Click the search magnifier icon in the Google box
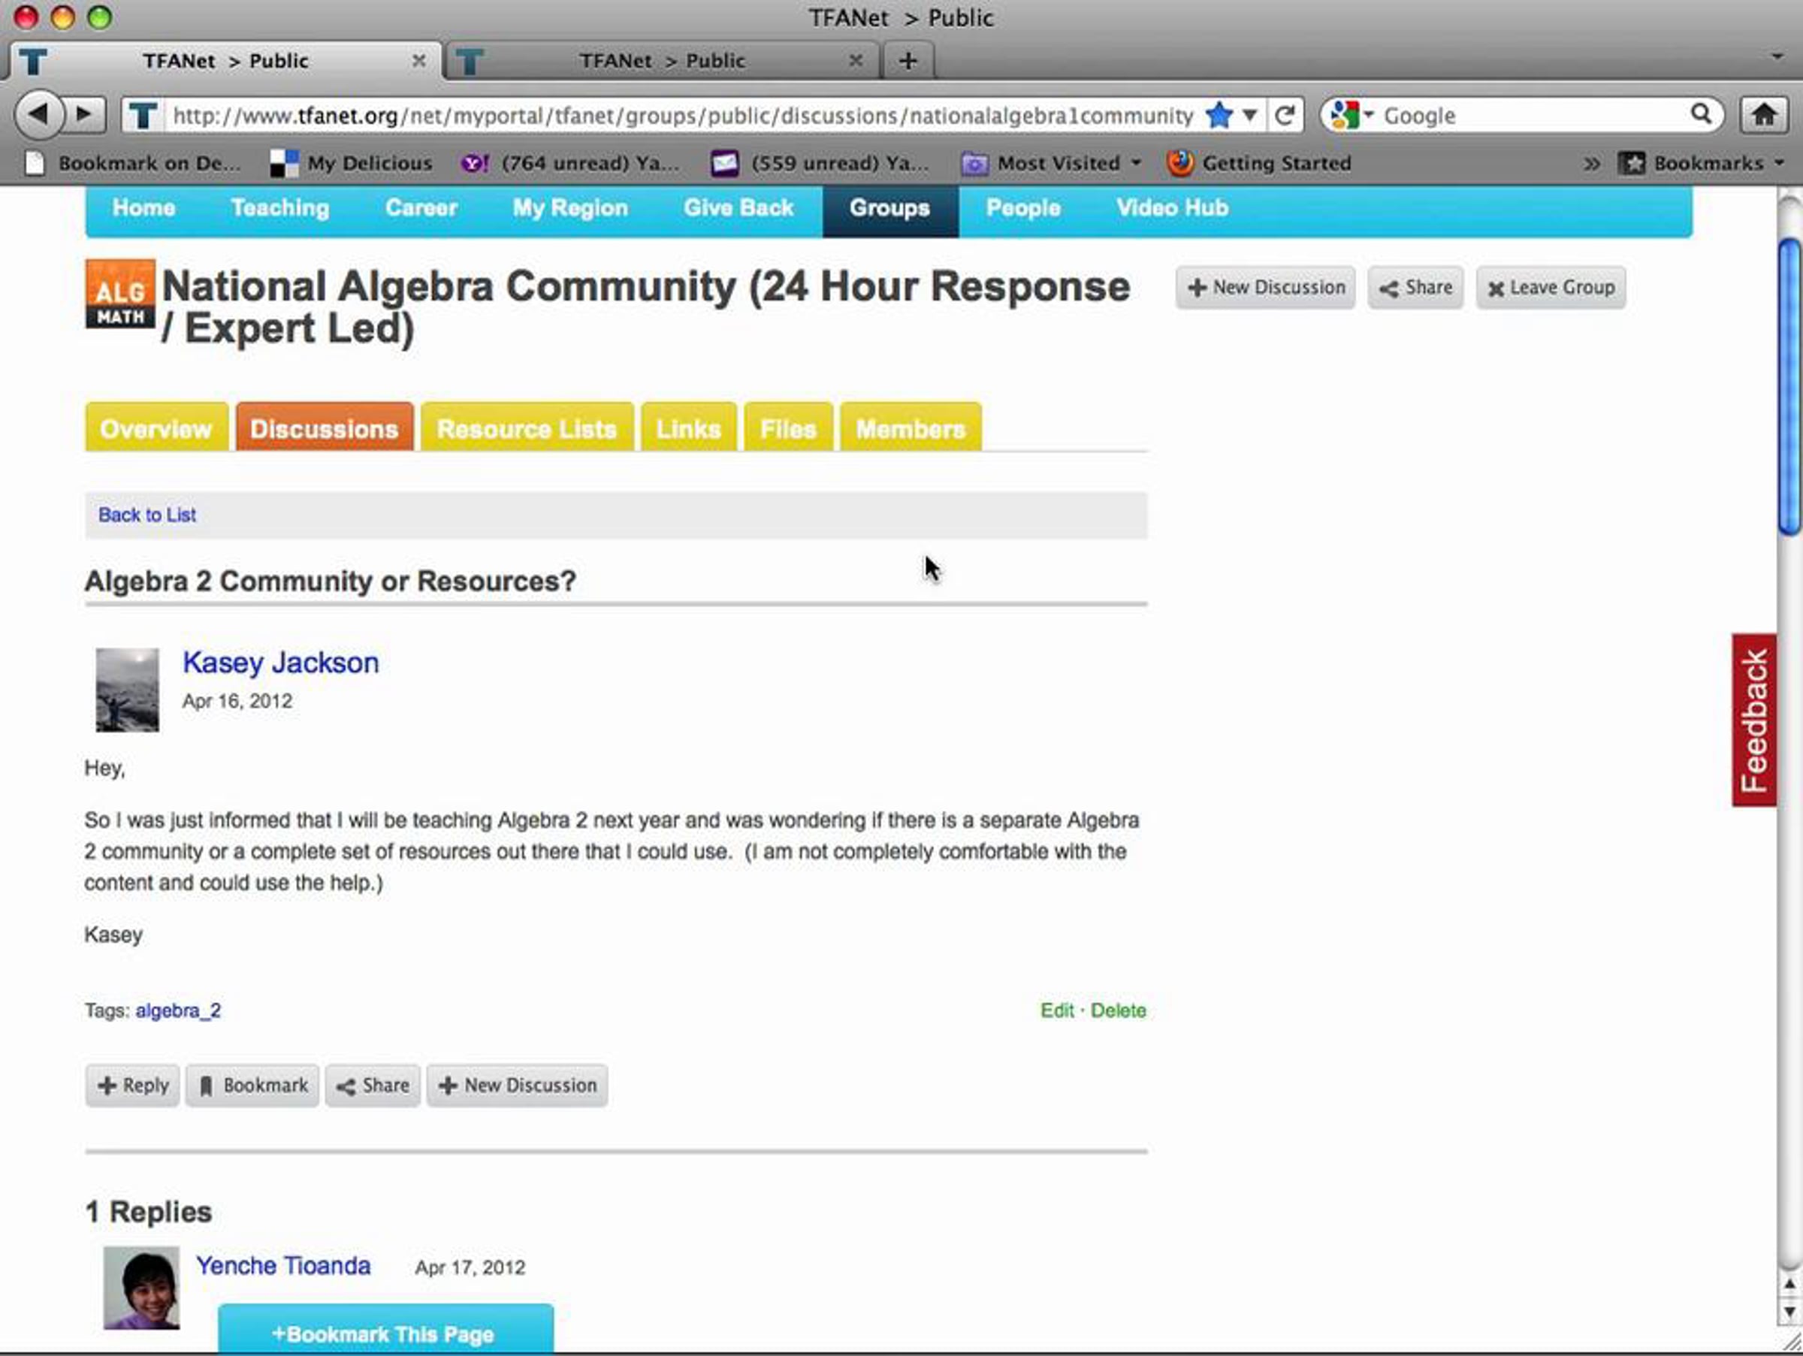The image size is (1803, 1356). pos(1700,115)
